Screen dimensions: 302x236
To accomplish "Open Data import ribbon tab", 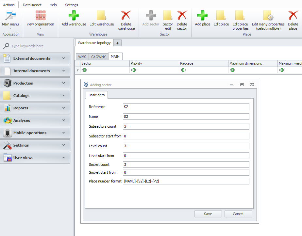I will [x=32, y=5].
